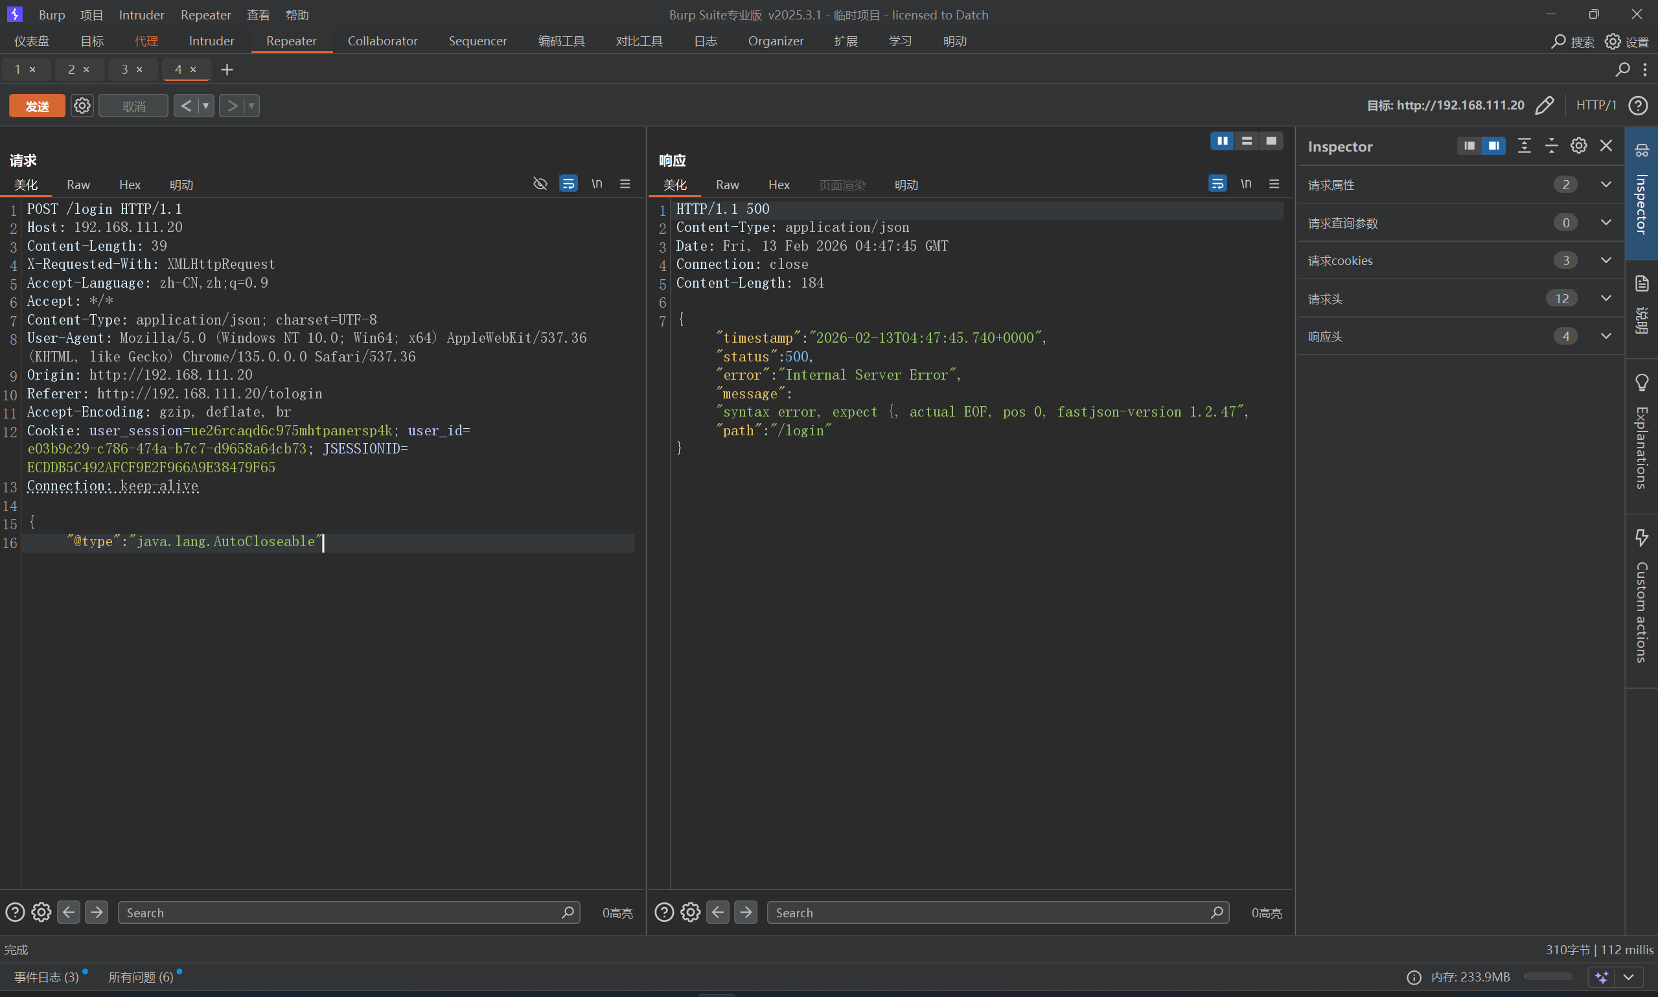Click the memory usage bar in status bar
Screen dimensions: 1658x997
pyautogui.click(x=1548, y=977)
